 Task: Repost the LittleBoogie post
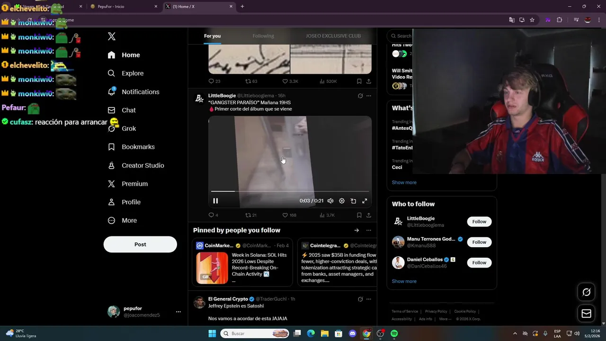tap(251, 215)
